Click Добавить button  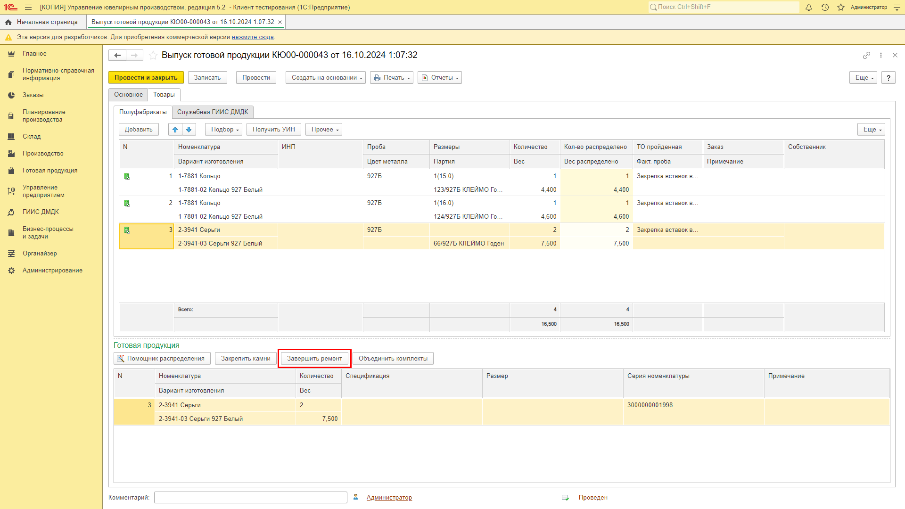[139, 129]
